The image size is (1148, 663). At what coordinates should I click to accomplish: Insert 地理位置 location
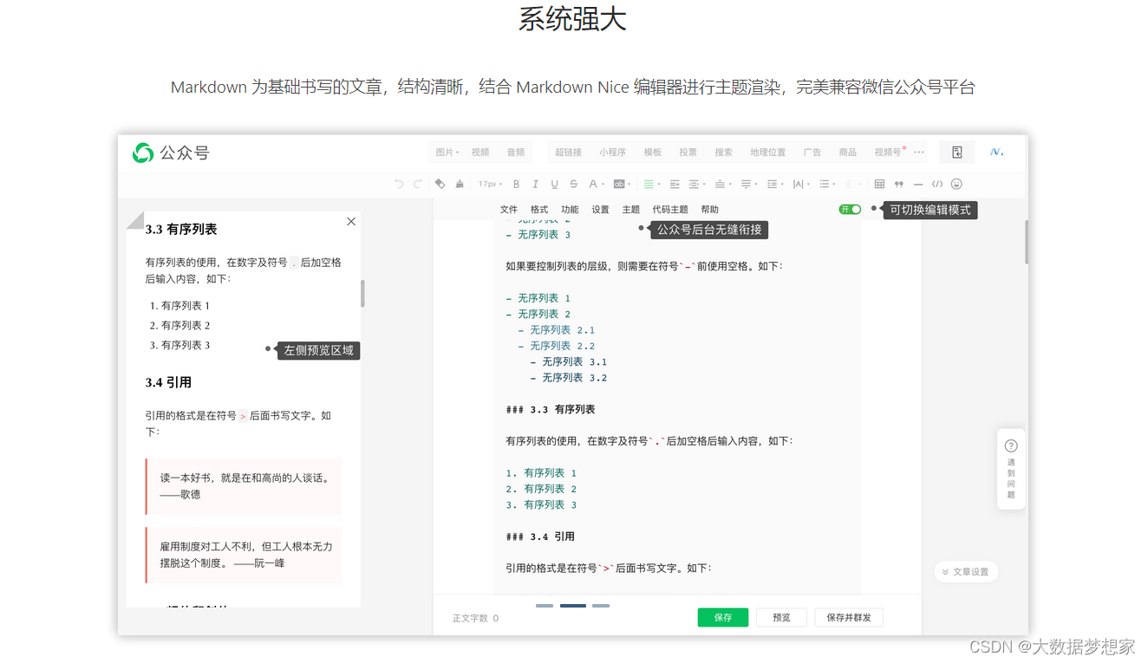pos(768,152)
